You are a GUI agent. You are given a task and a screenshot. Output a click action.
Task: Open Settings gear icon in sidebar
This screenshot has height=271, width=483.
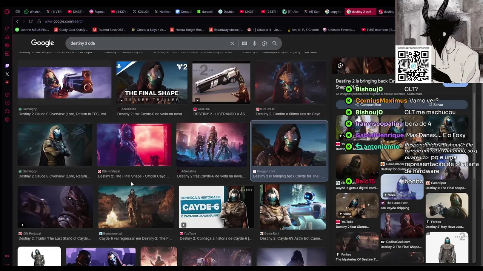[x=7, y=120]
